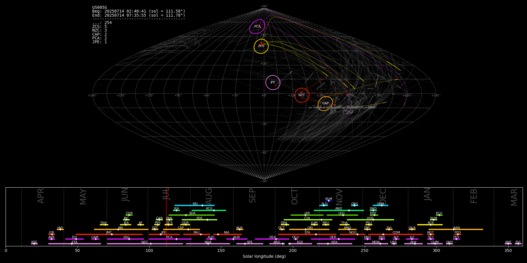This screenshot has width=527, height=263.
Task: Click the orange CAP radiant circle on sky map
Action: click(325, 103)
